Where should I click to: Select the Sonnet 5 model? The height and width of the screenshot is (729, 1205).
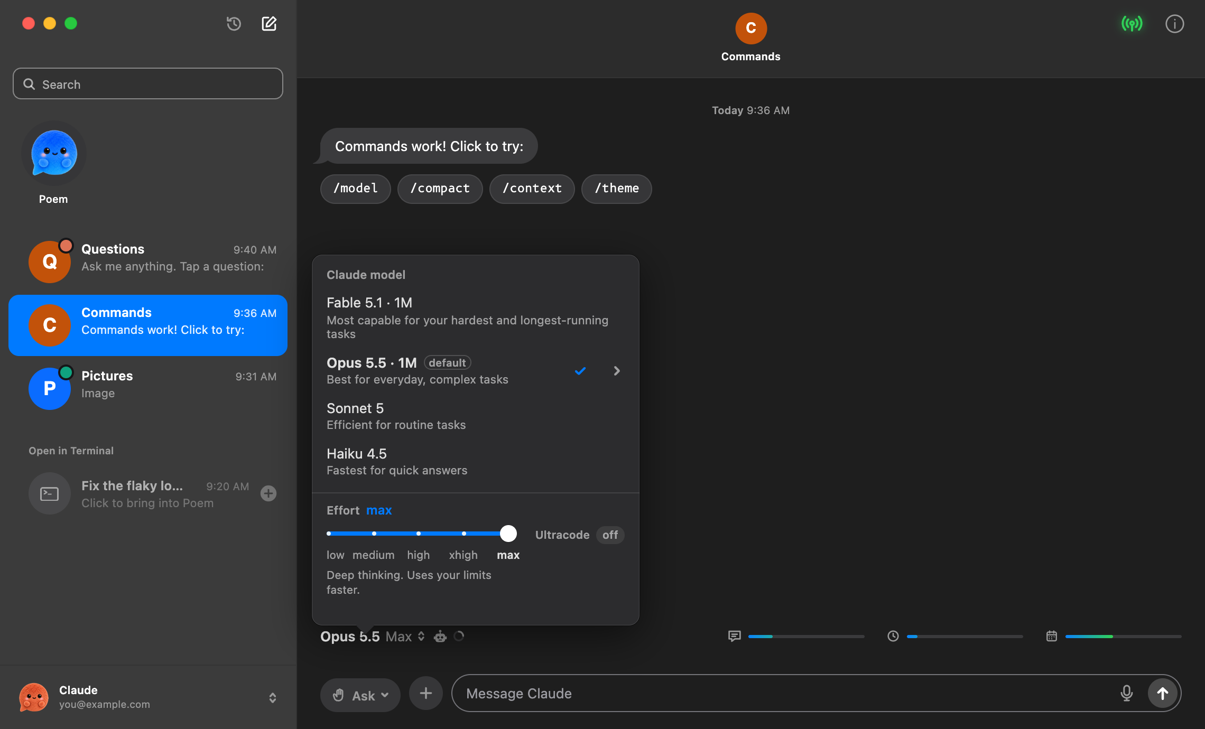tap(476, 416)
